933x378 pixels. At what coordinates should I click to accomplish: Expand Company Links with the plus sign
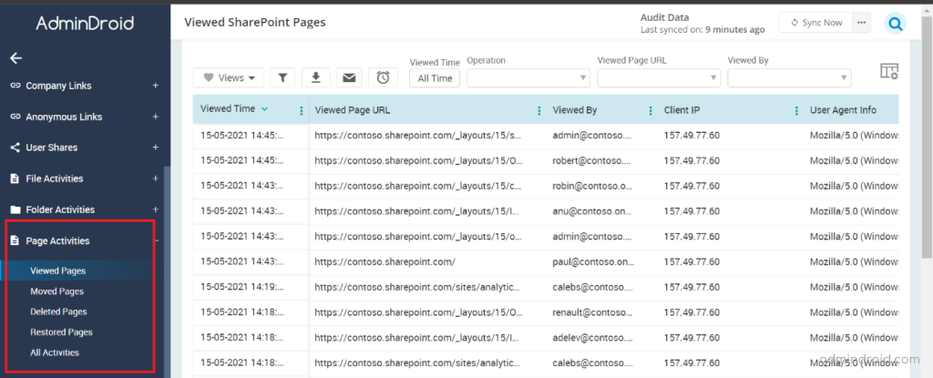[x=155, y=86]
